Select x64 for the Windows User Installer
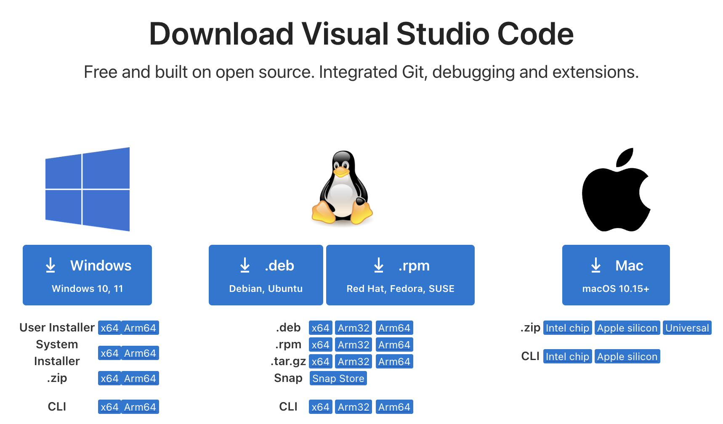The width and height of the screenshot is (723, 424). [109, 328]
